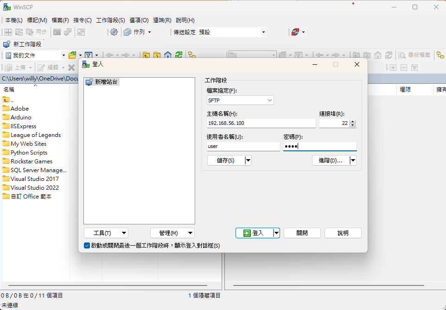Image resolution: width=446 pixels, height=310 pixels.
Task: Click the 說明 help button in dialog
Action: point(343,233)
